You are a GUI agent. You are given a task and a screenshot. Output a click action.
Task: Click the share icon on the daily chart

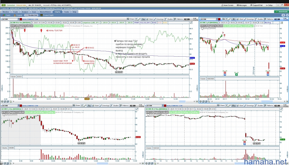224,19
